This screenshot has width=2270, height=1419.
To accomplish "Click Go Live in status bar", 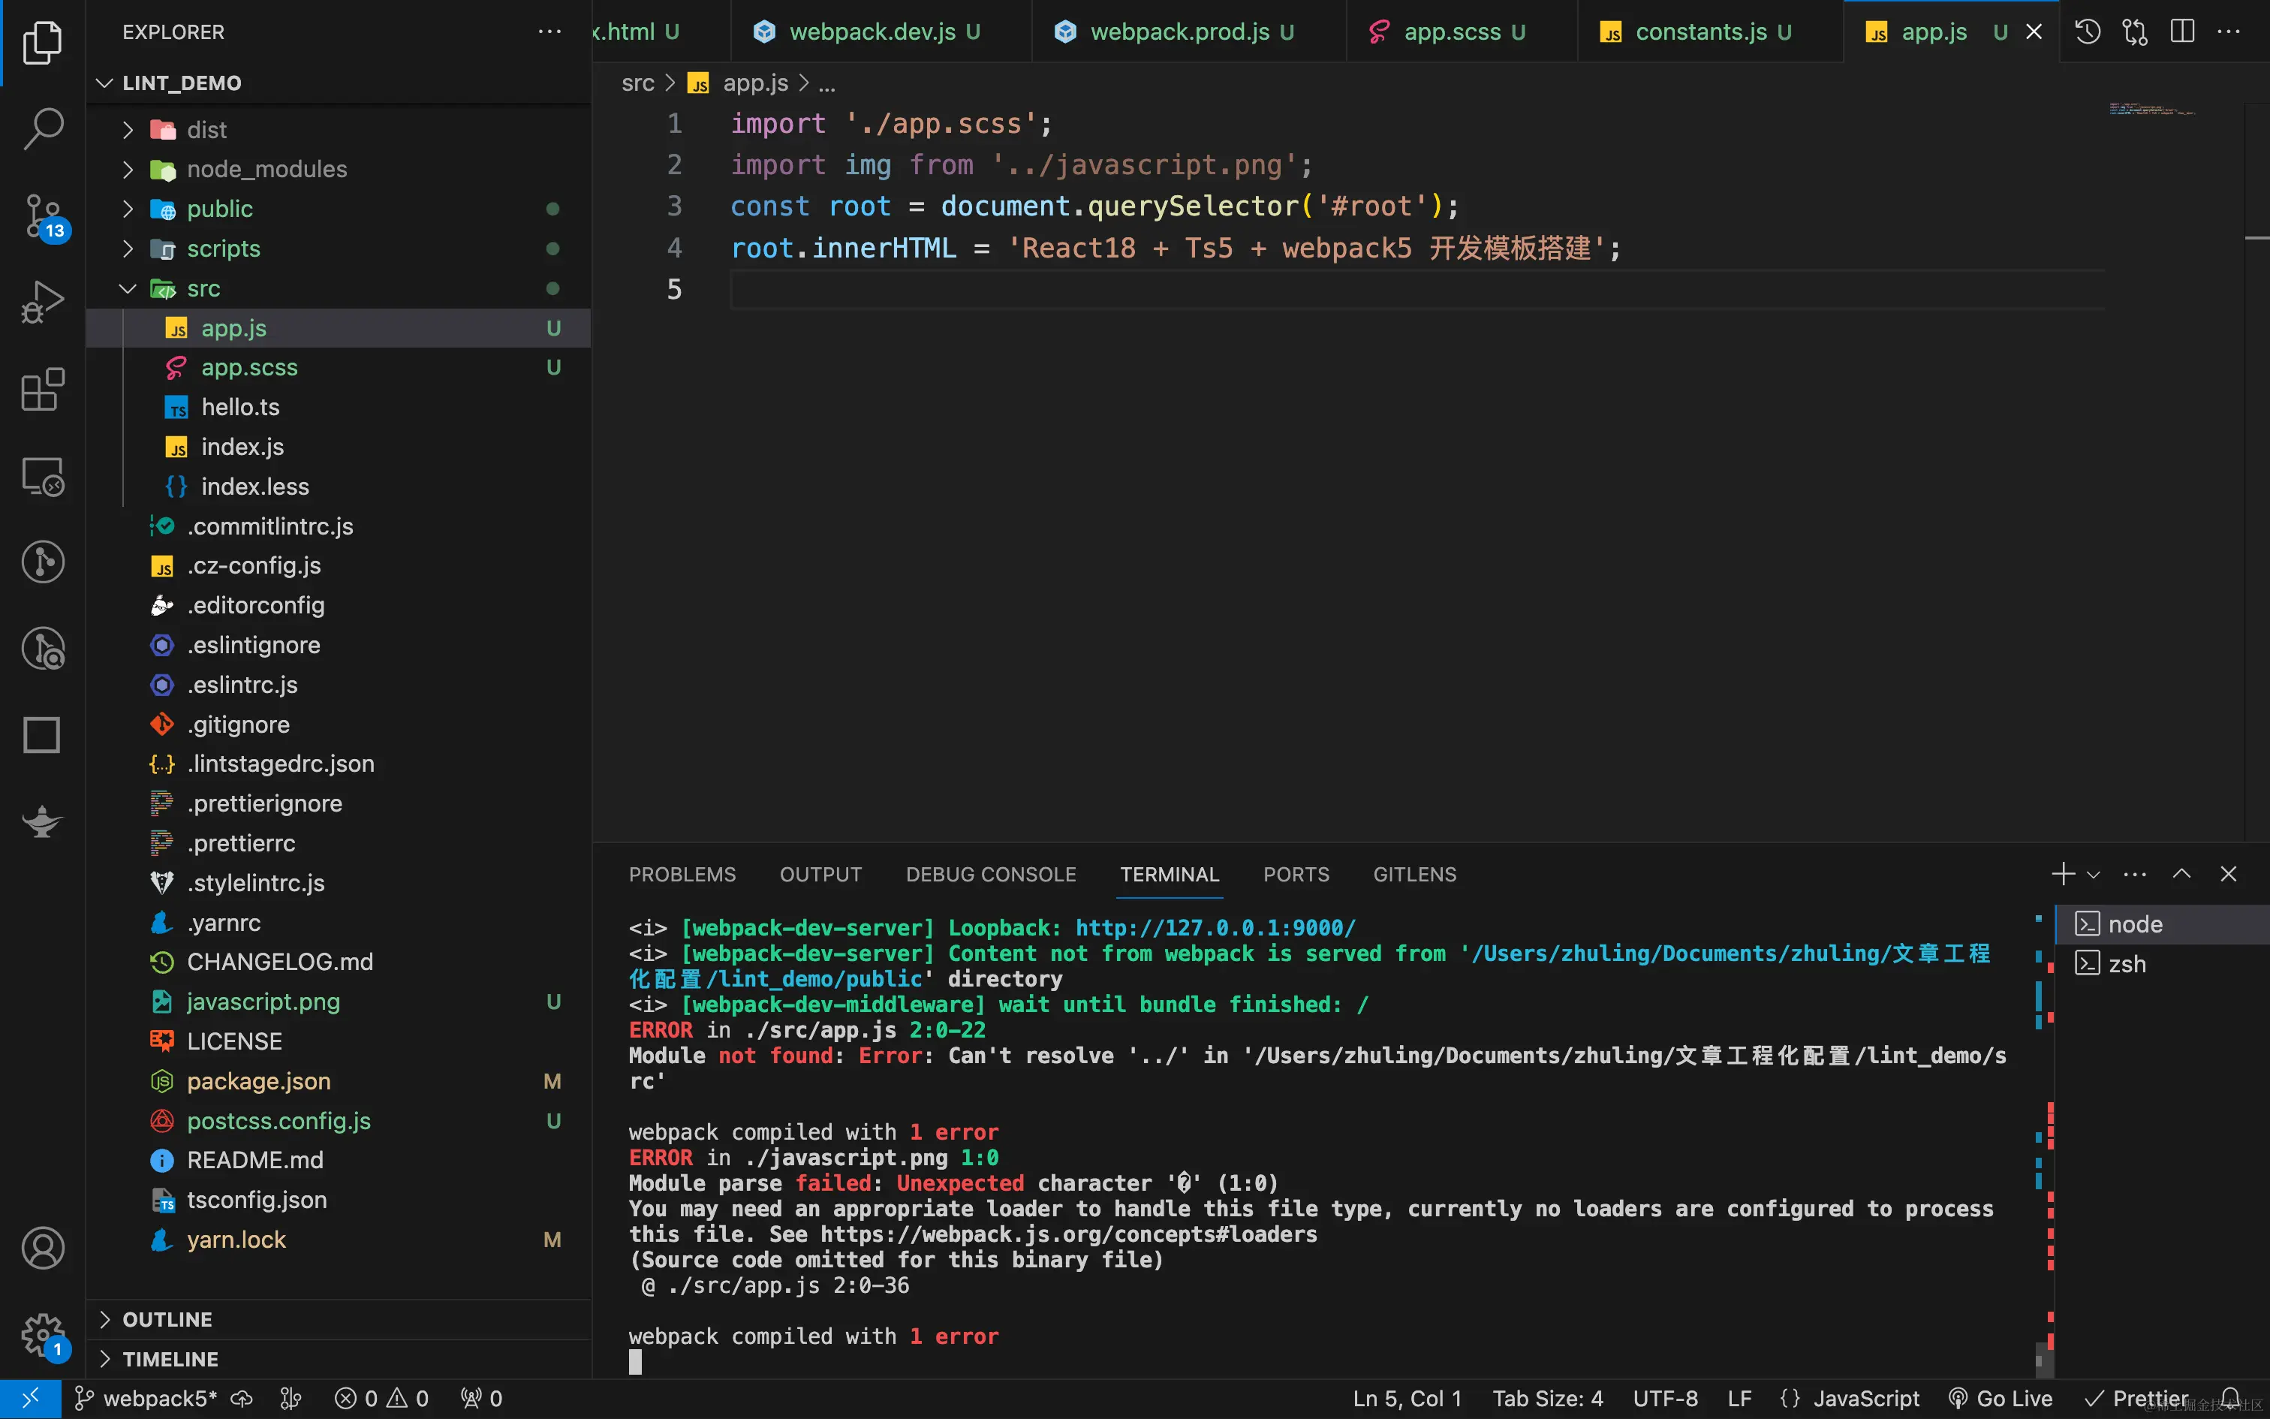I will coord(2000,1398).
